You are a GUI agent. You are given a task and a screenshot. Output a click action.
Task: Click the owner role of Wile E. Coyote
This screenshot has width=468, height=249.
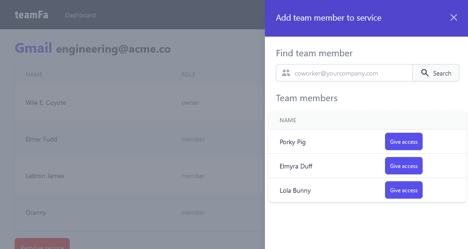pyautogui.click(x=190, y=103)
